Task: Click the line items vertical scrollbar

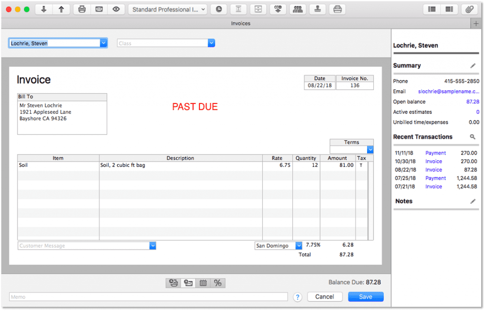Action: [x=370, y=200]
